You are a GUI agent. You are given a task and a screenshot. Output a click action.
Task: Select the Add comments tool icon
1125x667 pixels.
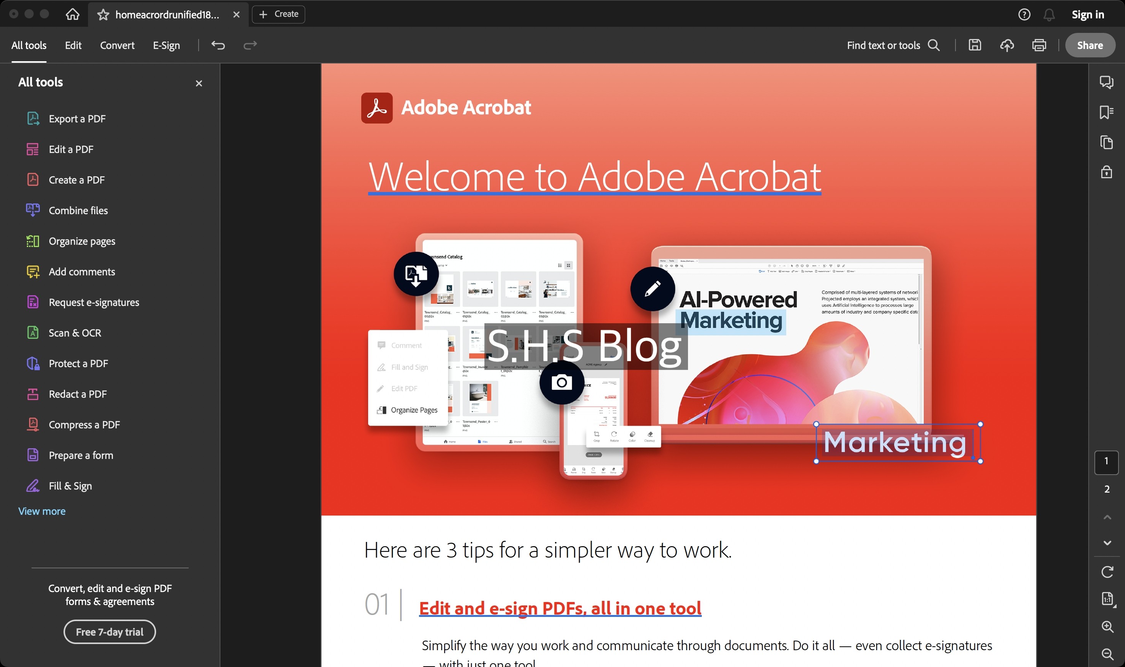point(33,272)
